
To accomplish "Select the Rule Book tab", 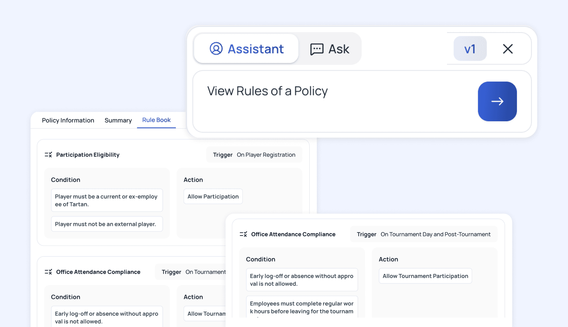I will click(156, 120).
